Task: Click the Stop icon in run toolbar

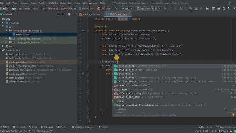Action: click(x=201, y=8)
